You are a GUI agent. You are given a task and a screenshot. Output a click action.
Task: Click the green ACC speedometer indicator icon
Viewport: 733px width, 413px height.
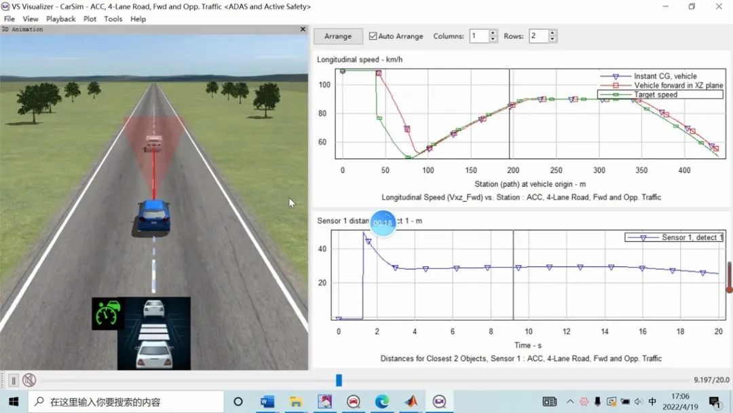pyautogui.click(x=108, y=314)
